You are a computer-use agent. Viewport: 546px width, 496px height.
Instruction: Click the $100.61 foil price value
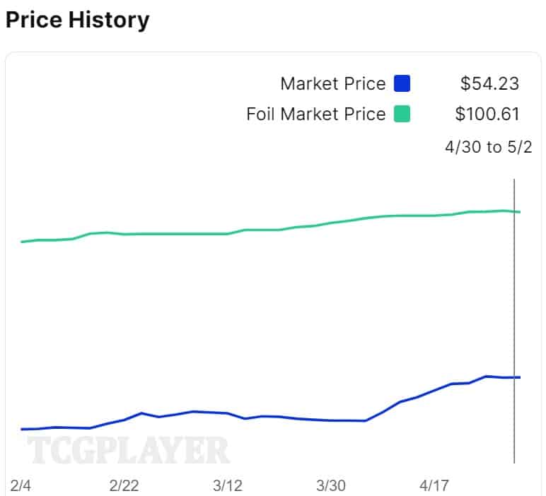[x=487, y=114]
